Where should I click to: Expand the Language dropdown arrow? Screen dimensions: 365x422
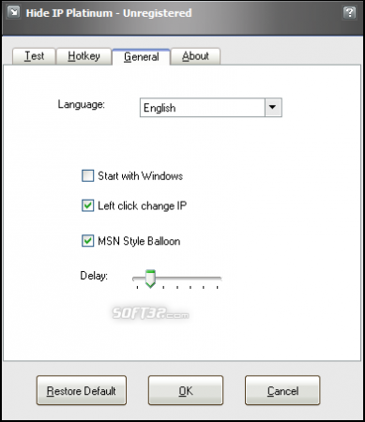tap(273, 108)
